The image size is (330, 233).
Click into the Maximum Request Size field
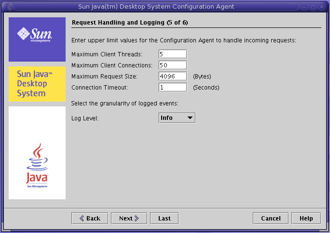[173, 76]
